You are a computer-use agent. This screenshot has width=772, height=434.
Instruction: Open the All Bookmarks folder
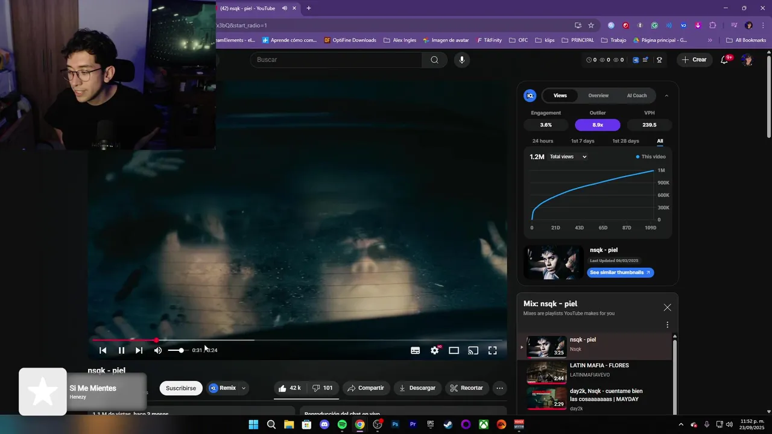coord(746,40)
